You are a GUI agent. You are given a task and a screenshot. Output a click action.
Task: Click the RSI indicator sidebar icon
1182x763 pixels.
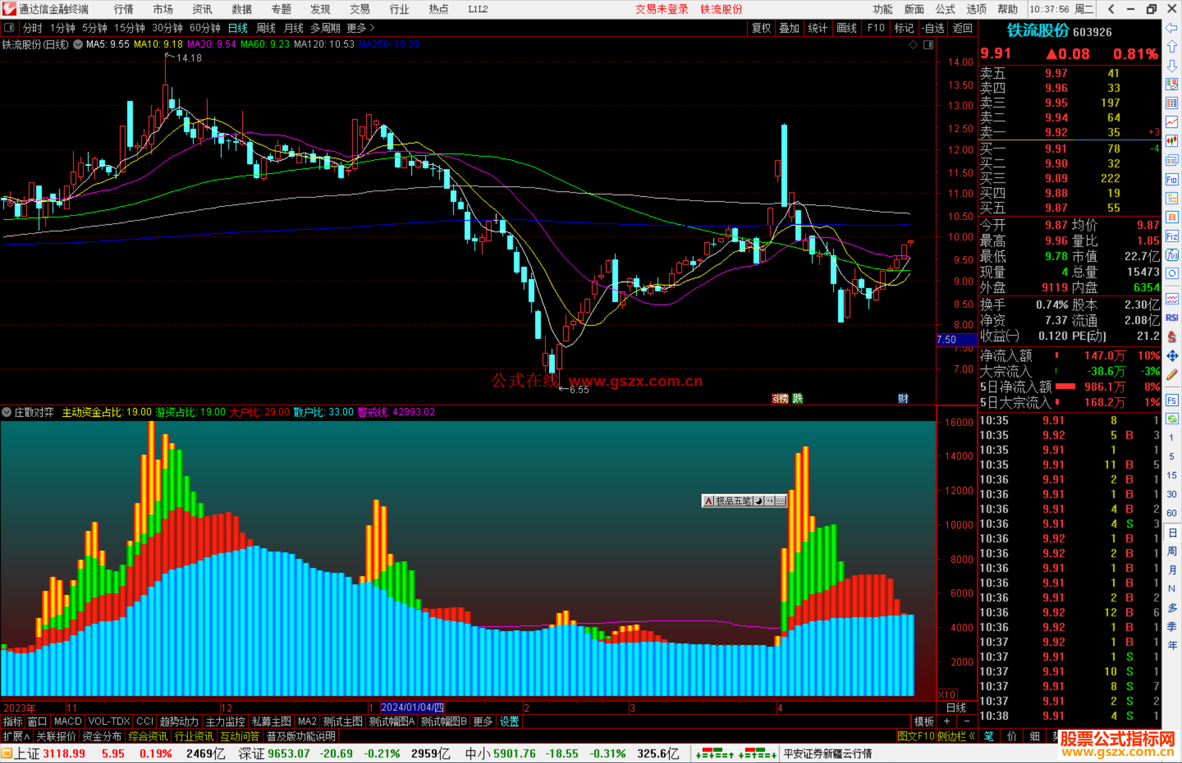coord(1172,318)
